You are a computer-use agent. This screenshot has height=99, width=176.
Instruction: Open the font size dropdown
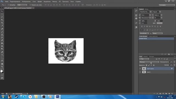150,15
